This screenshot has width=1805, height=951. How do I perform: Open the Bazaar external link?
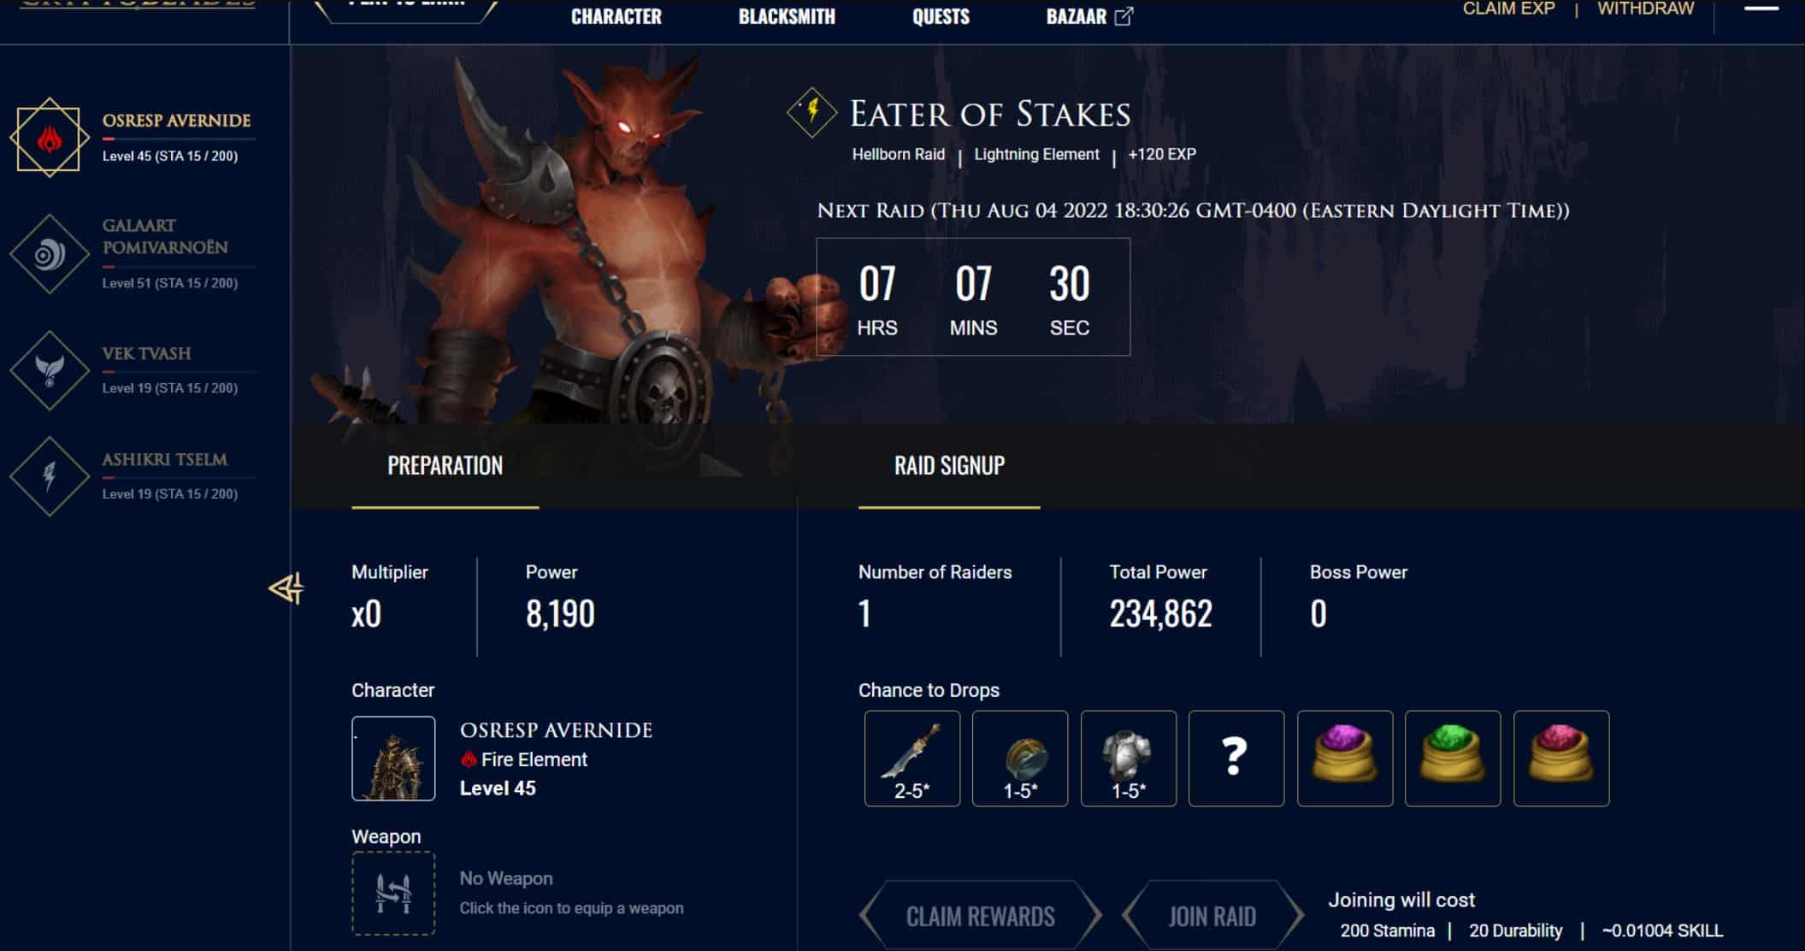(x=1089, y=16)
